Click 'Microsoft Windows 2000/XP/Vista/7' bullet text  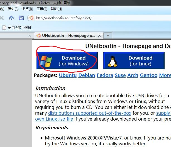(x=83, y=138)
